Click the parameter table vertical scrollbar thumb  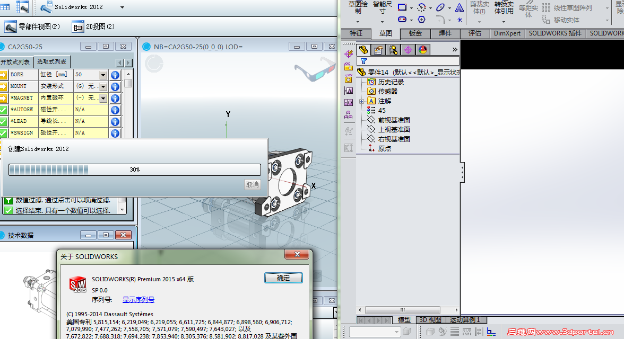128,83
